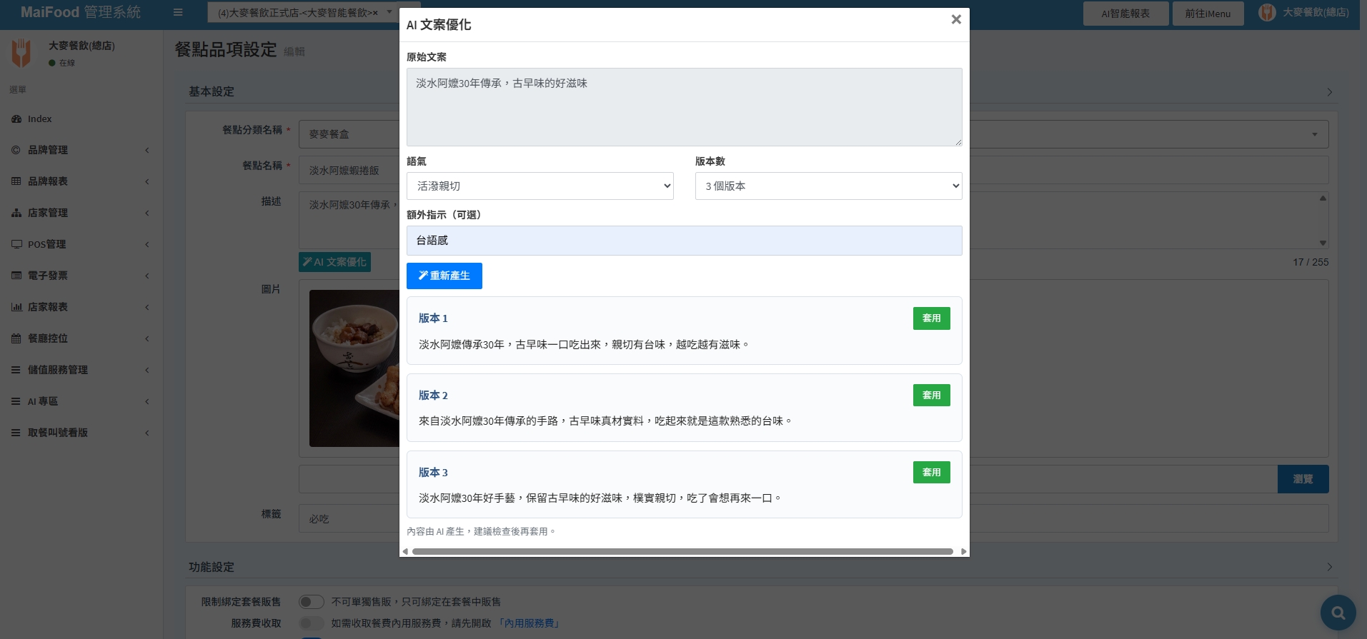The image size is (1367, 639).
Task: Click the round search button at bottom right
Action: [1338, 613]
